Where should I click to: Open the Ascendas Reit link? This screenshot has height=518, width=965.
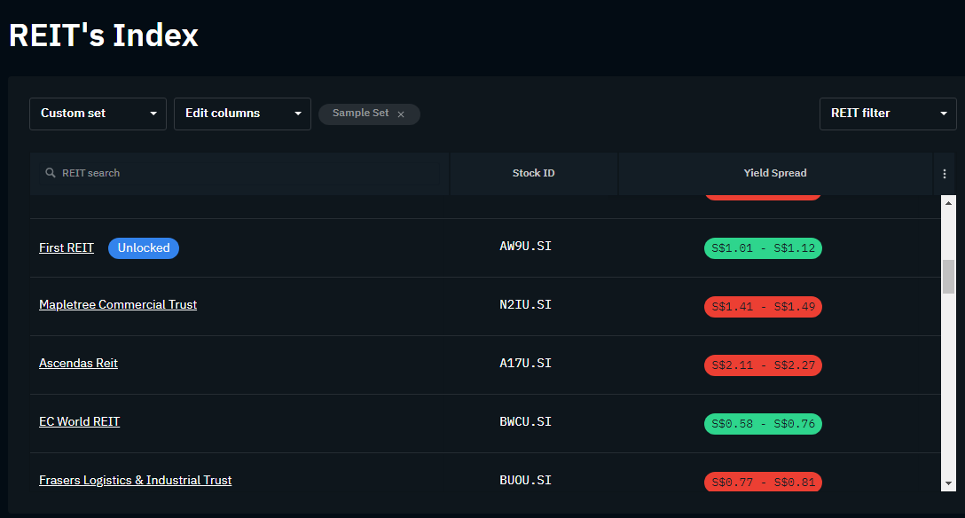point(78,363)
